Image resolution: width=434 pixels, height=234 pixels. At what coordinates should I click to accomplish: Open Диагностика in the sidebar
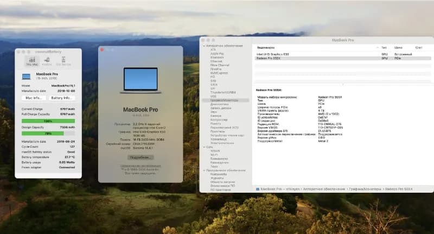point(220,104)
